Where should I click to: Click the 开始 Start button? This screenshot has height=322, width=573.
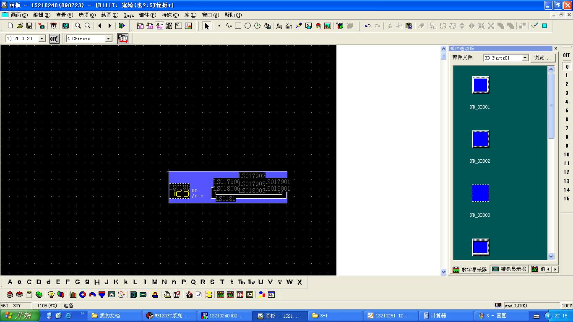(20, 316)
